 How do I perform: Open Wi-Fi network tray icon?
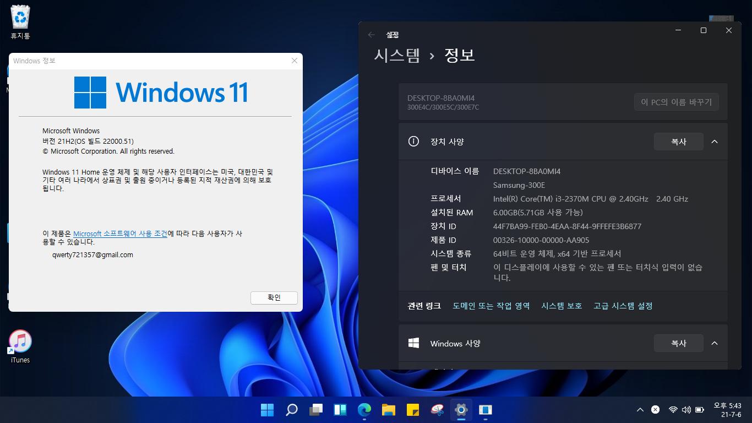pyautogui.click(x=673, y=410)
